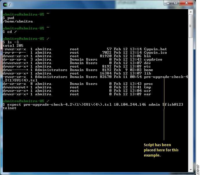This screenshot has width=200, height=175.
Task: Click the 'pwd' command text
Action: (11, 18)
